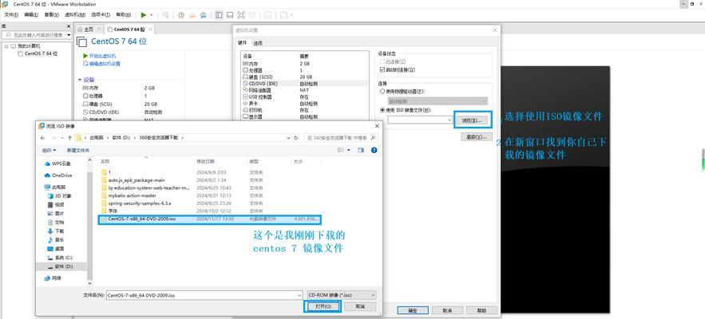Click the 文件名 filename input field
This screenshot has height=319, width=705.
click(201, 295)
